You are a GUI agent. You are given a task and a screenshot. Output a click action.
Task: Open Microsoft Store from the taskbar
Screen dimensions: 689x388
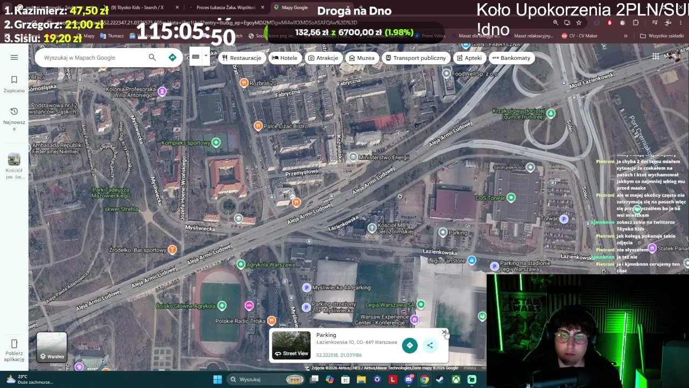click(346, 379)
